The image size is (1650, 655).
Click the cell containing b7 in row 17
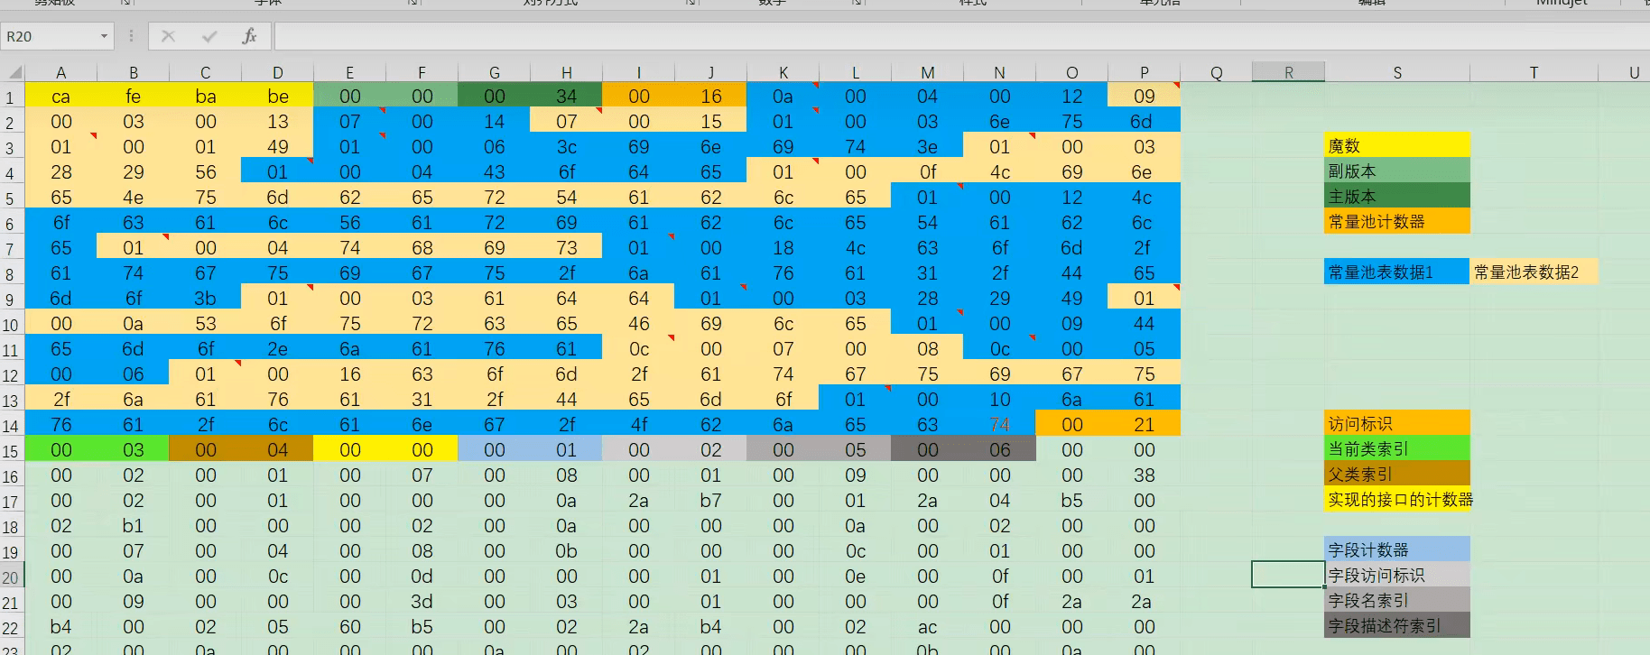710,501
